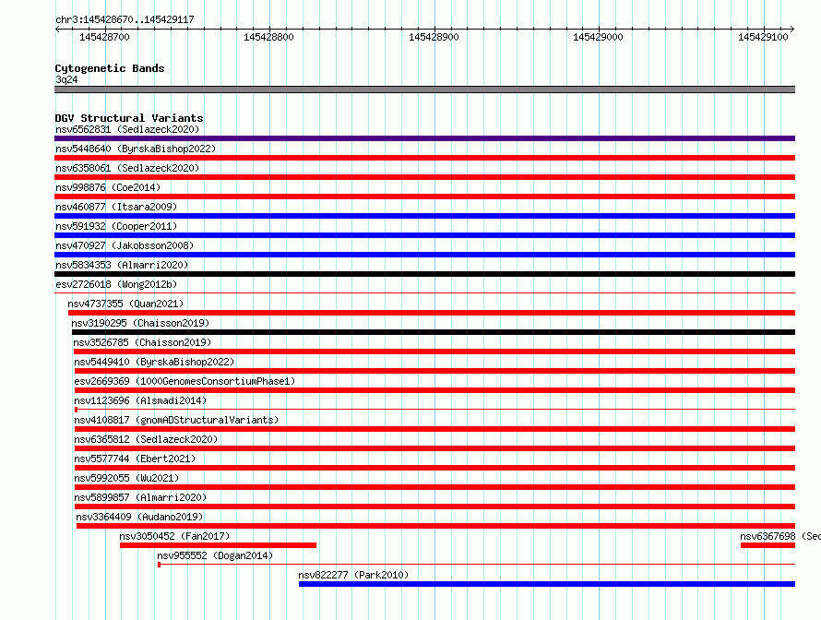
Task: Click the red nsv5899857 variant bar
Action: (434, 507)
